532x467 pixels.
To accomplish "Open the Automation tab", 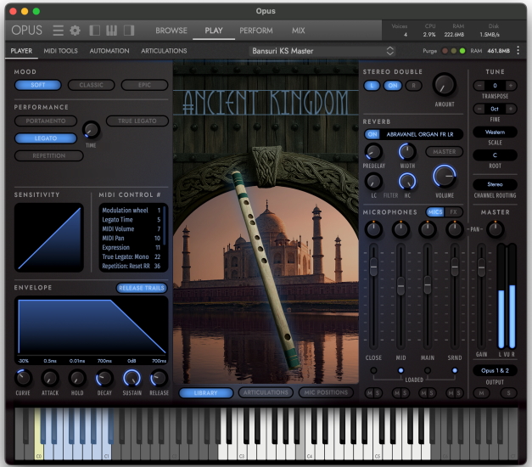I will [x=109, y=51].
